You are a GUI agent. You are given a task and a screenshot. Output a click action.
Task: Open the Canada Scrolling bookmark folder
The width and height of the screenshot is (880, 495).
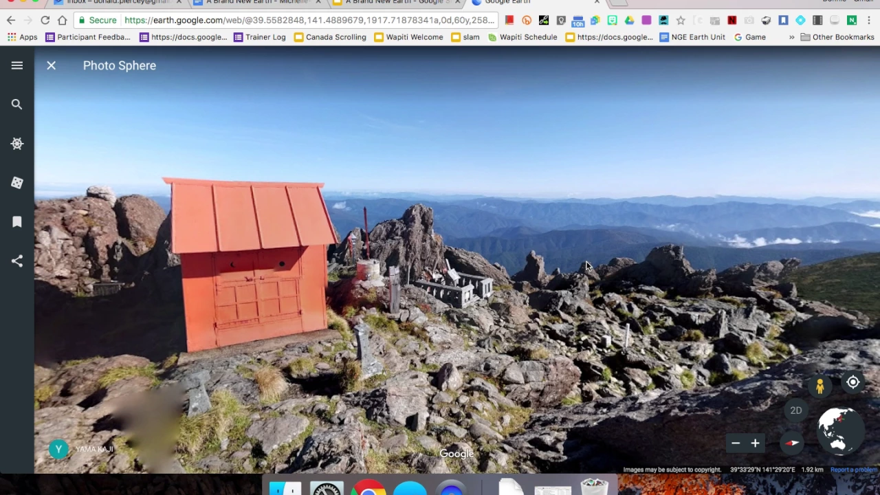[x=330, y=37]
